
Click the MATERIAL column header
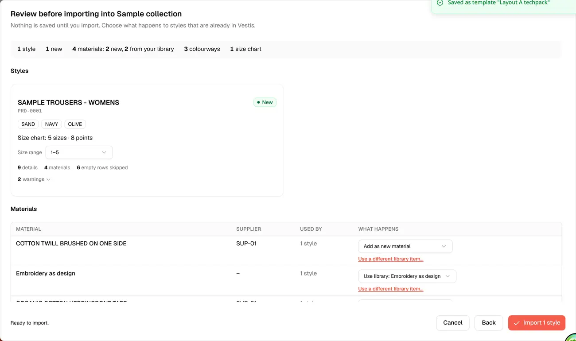tap(28, 229)
